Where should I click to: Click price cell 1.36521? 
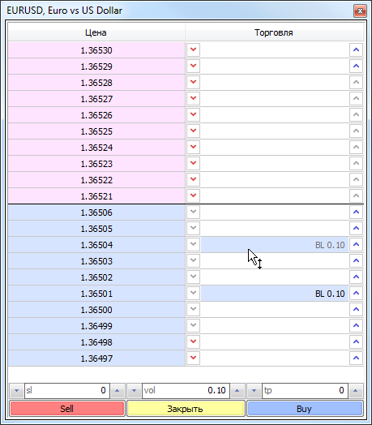coord(96,195)
